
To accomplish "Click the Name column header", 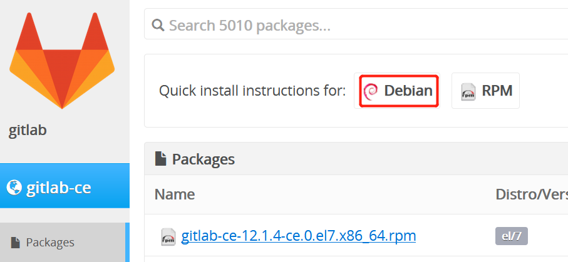I will [174, 194].
